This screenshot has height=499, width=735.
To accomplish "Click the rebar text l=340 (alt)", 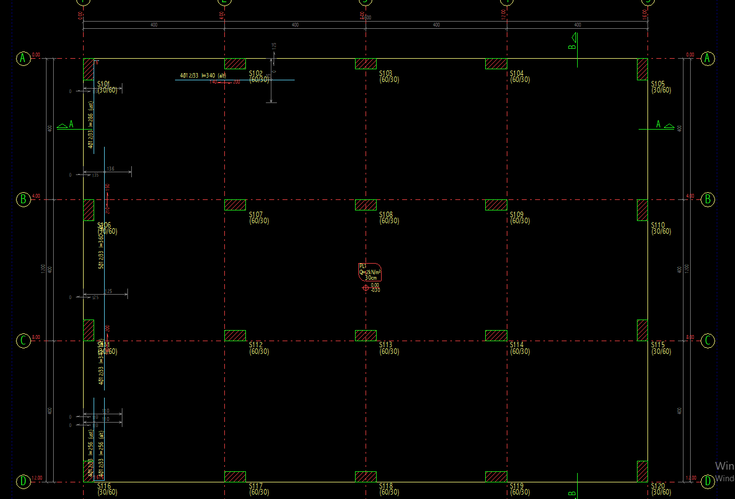I will point(203,75).
